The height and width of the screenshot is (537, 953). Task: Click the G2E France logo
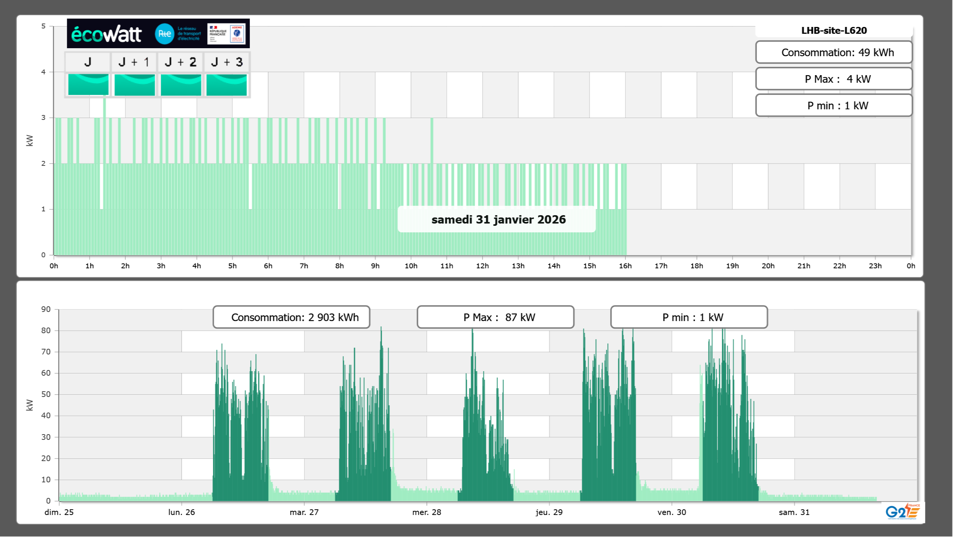tap(902, 512)
